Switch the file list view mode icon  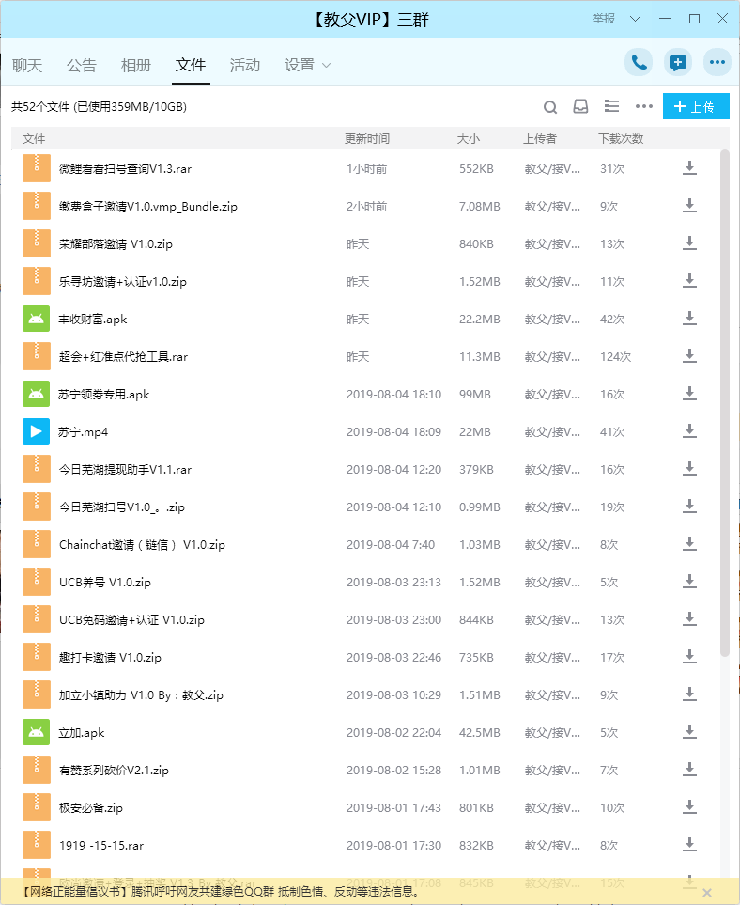[611, 106]
